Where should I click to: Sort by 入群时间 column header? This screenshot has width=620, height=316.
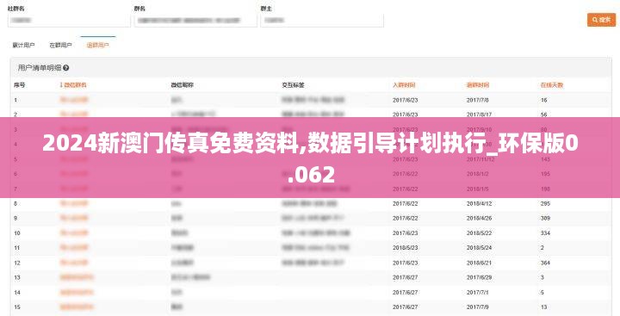pos(404,85)
